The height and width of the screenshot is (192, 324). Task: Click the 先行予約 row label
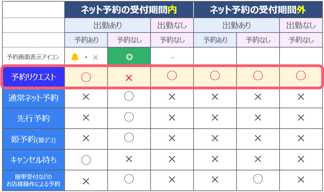(x=34, y=118)
